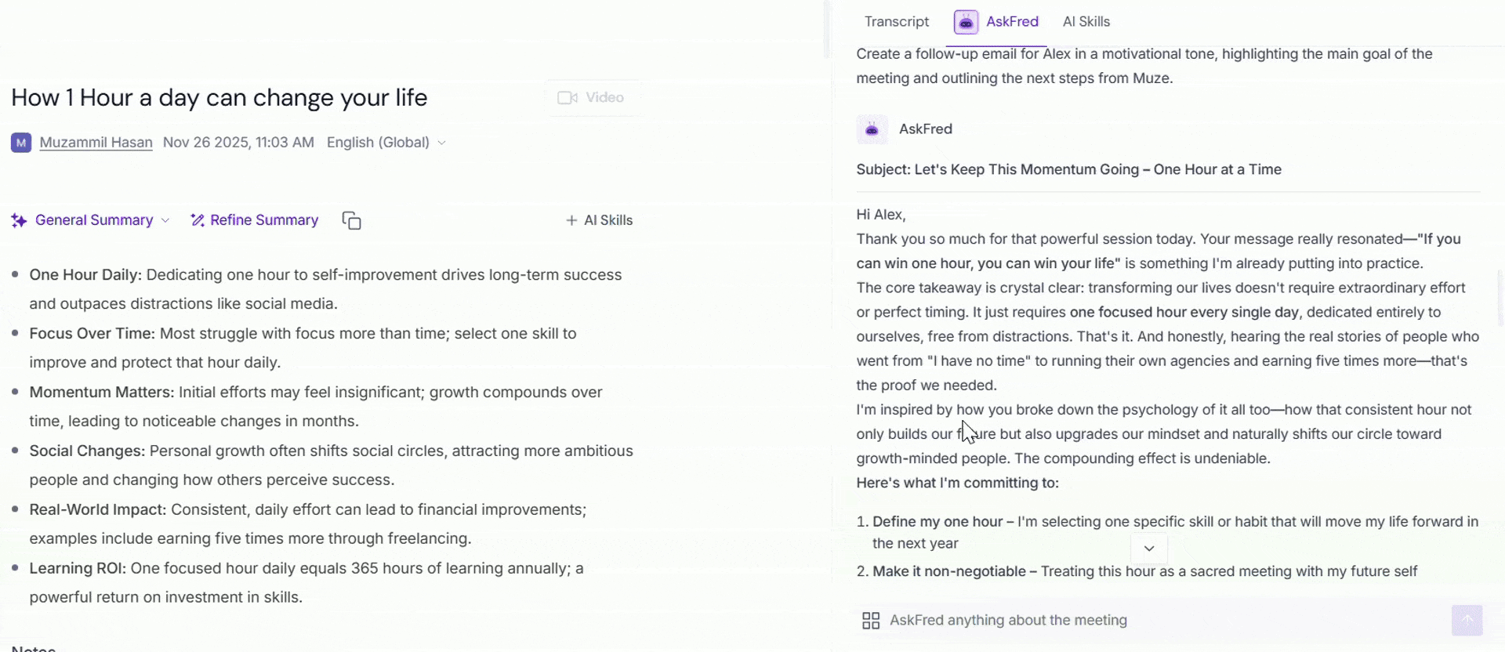Click the AskFred purple bot tab icon
Screen dimensions: 1505x652
(966, 22)
